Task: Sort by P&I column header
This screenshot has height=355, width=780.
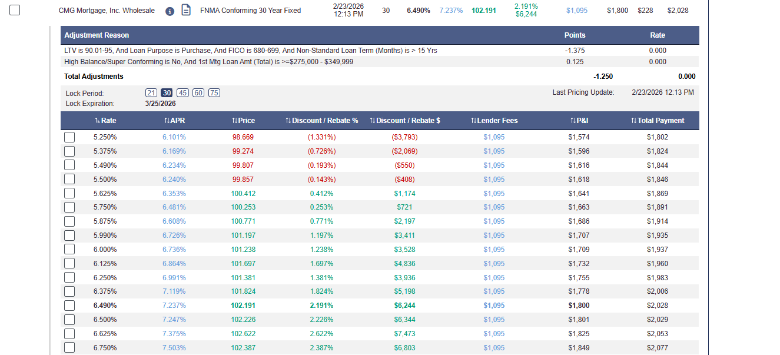Action: (x=579, y=121)
